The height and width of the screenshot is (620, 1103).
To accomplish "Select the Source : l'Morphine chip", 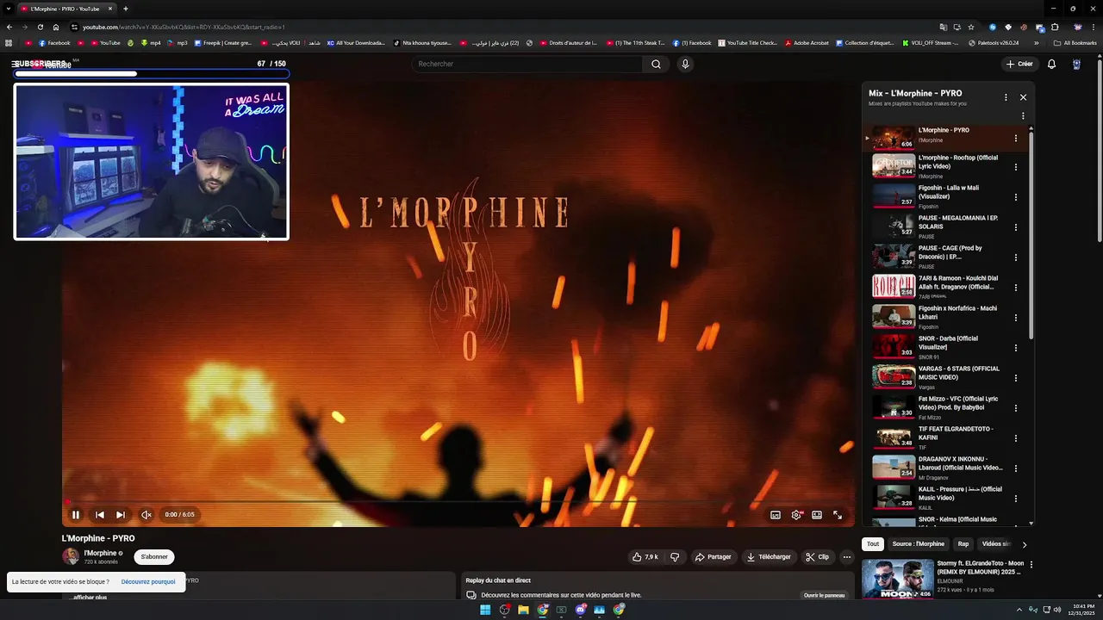I will [918, 544].
